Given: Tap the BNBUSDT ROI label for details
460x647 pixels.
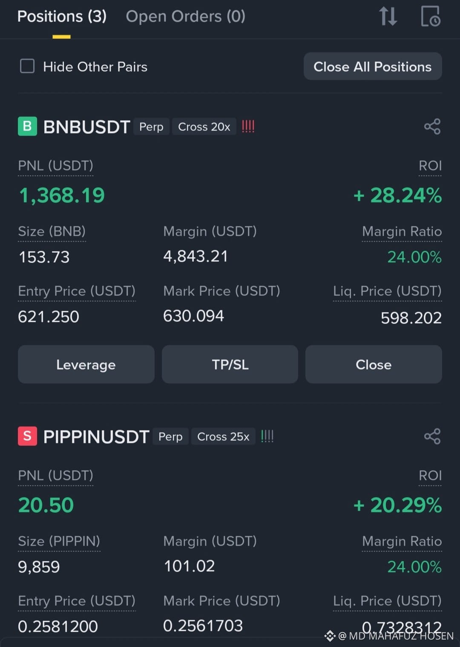Looking at the screenshot, I should click(430, 166).
